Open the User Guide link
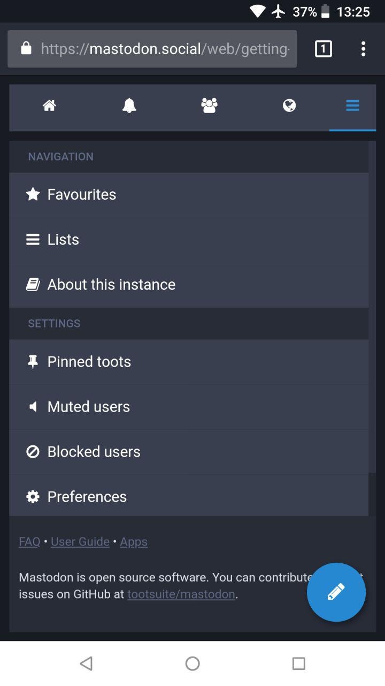This screenshot has width=385, height=686. [80, 541]
